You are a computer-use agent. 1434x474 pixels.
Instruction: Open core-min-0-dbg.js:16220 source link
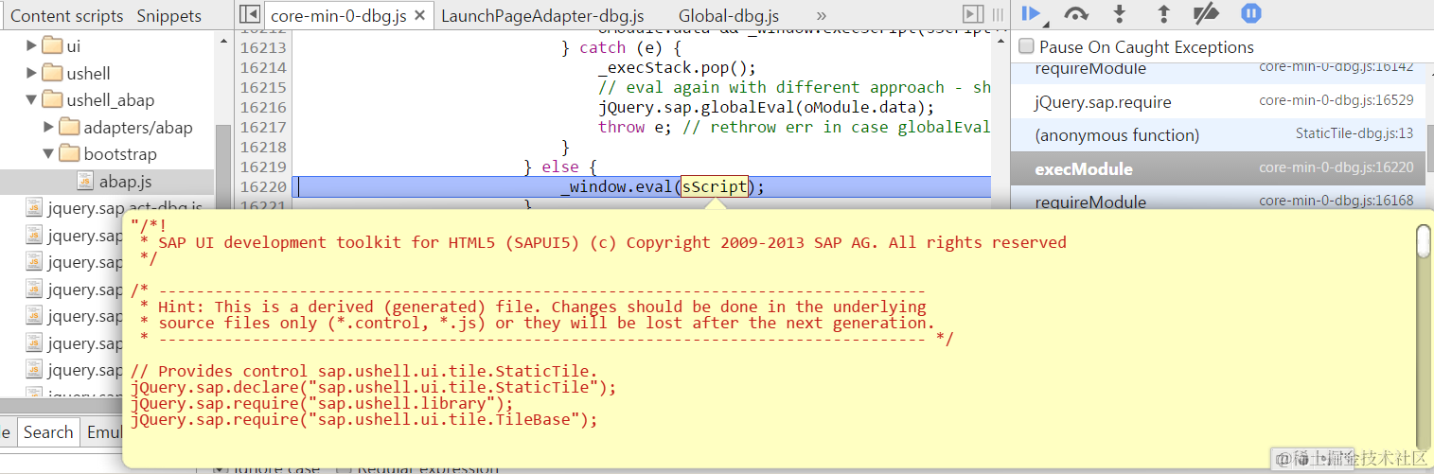pyautogui.click(x=1336, y=167)
